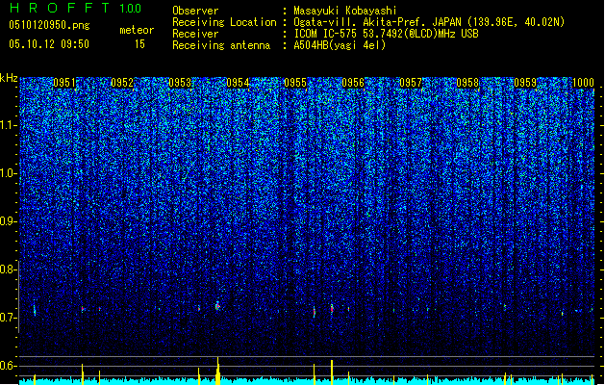Click the tallest yellow spike near 0953

[218, 371]
